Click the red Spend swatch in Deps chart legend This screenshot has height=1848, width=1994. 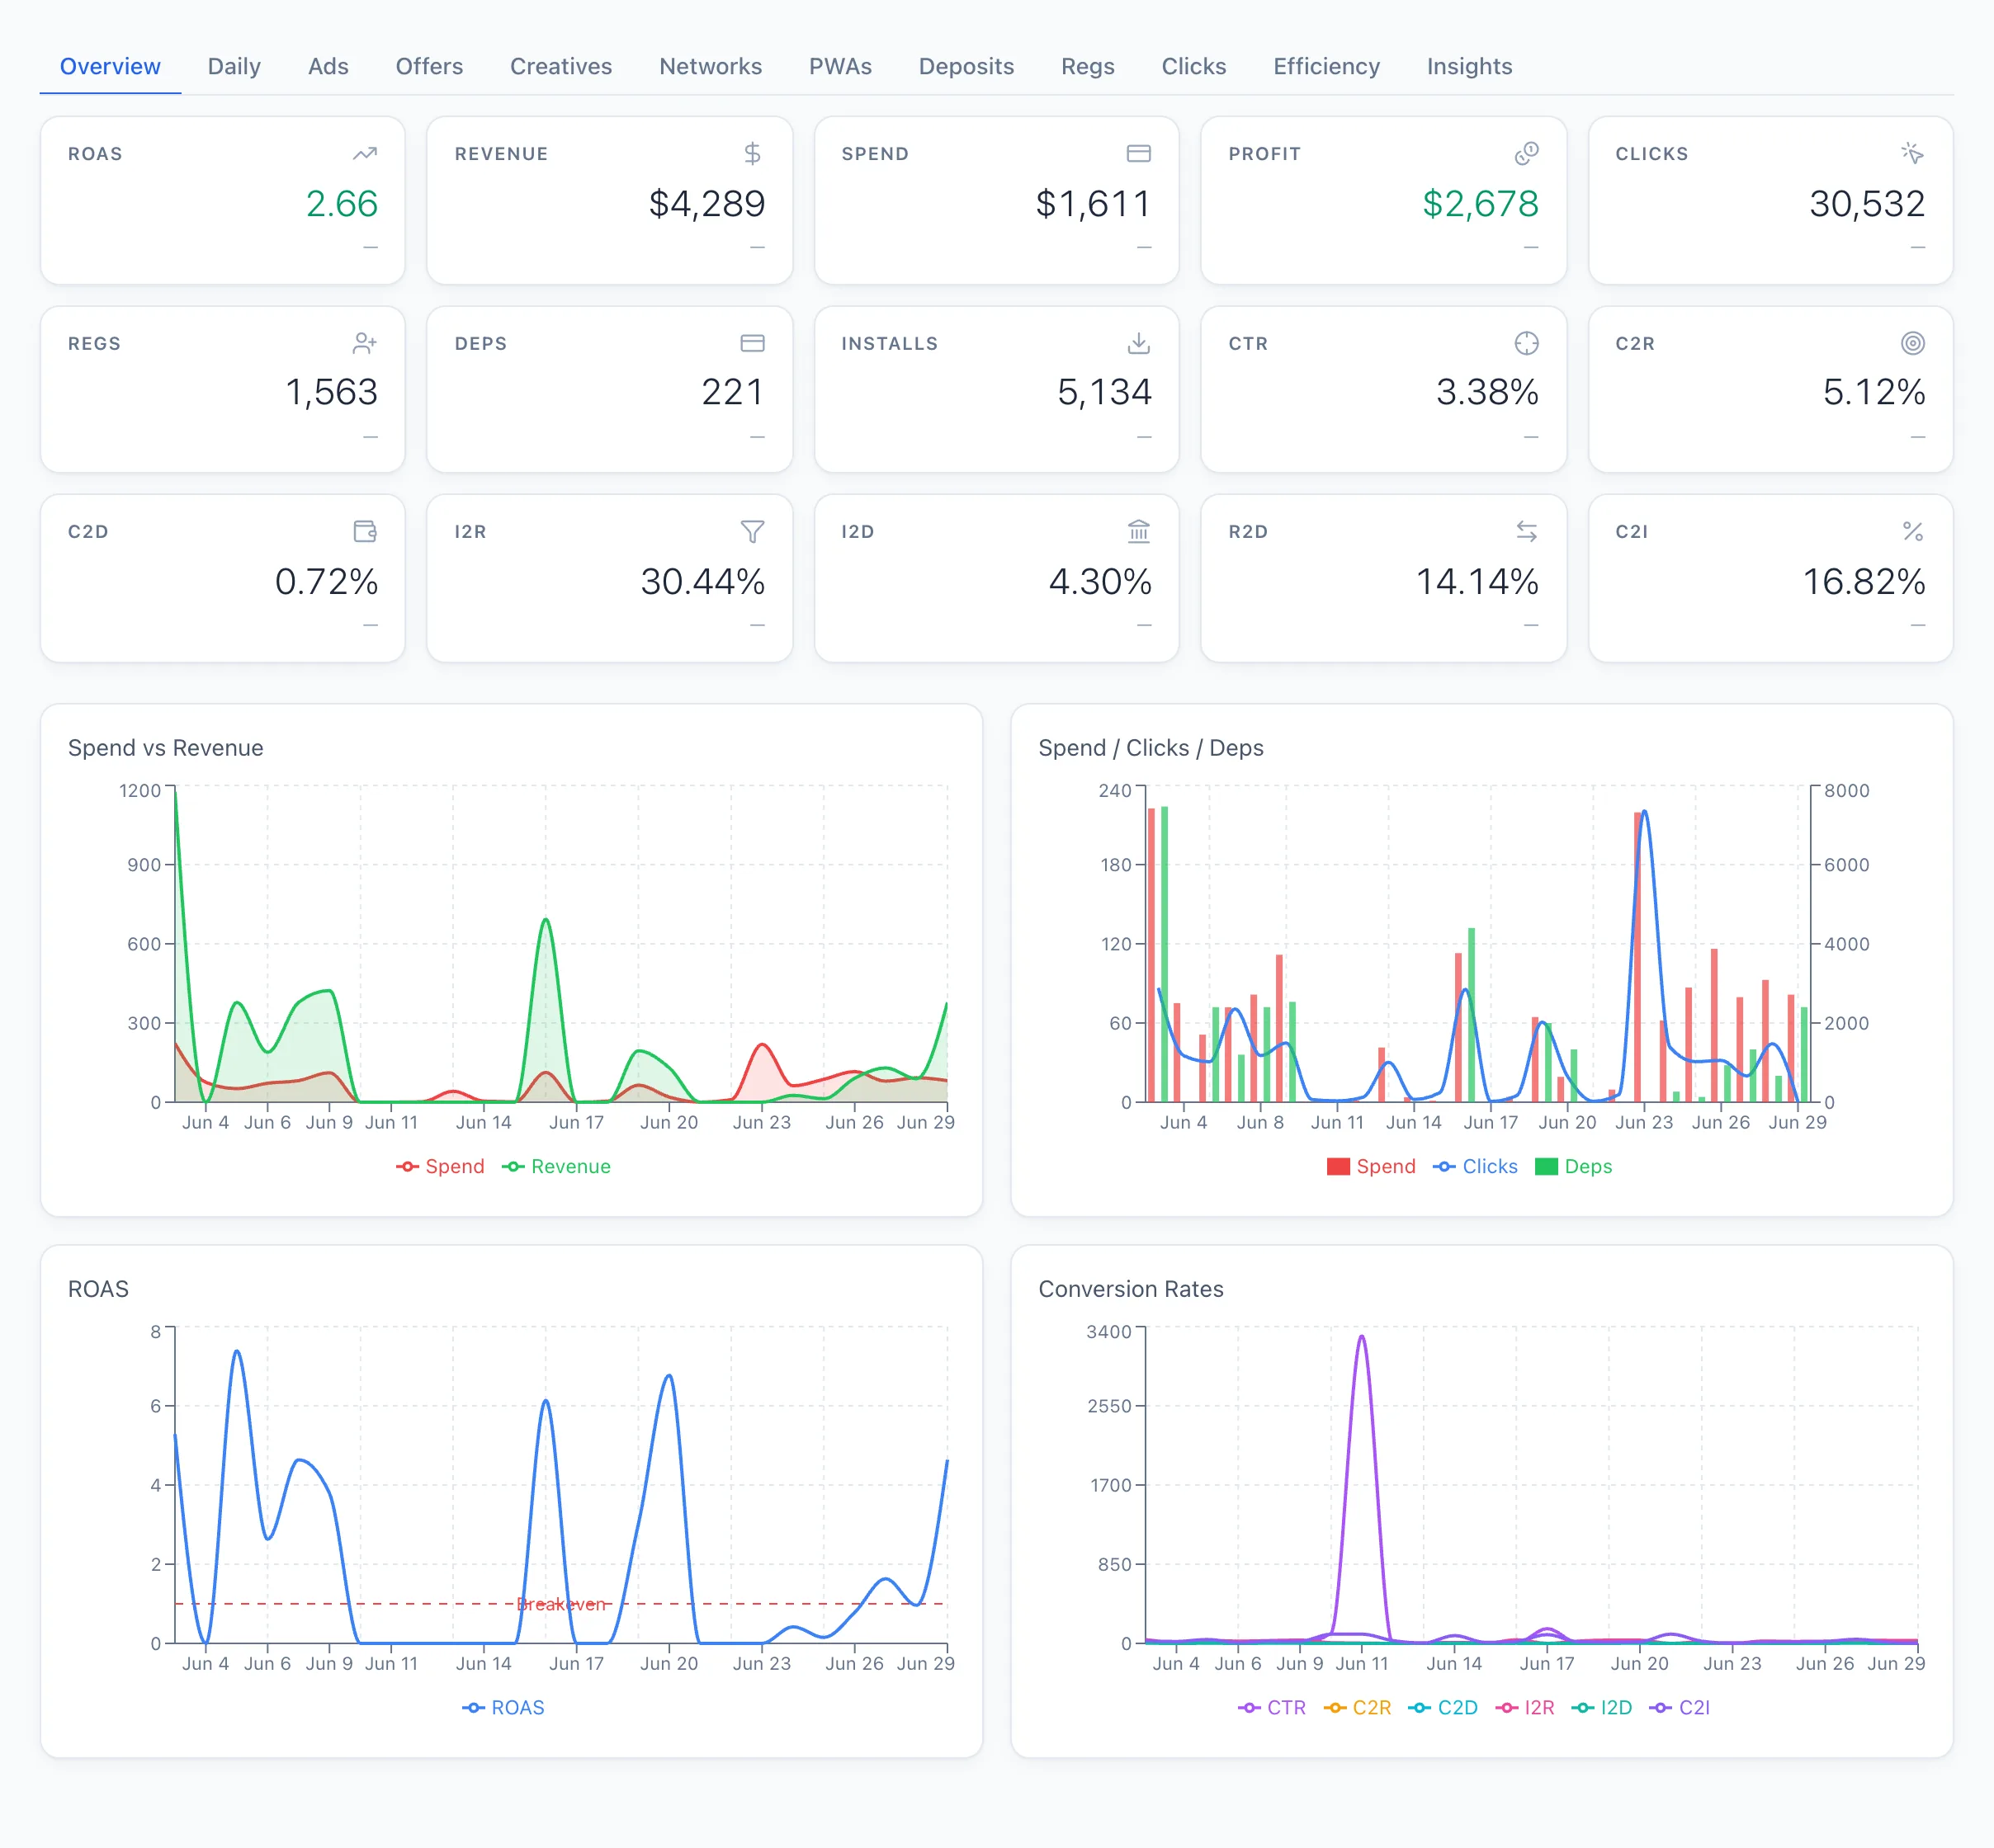pos(1338,1166)
